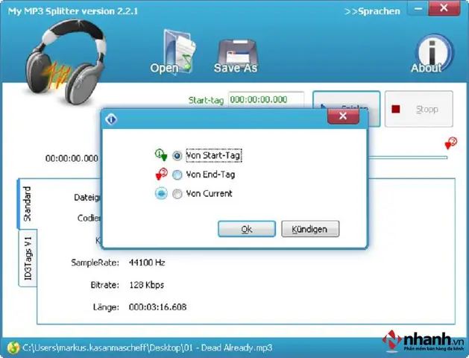This screenshot has width=469, height=358.
Task: Click blue current position icon in dialog
Action: (x=161, y=193)
